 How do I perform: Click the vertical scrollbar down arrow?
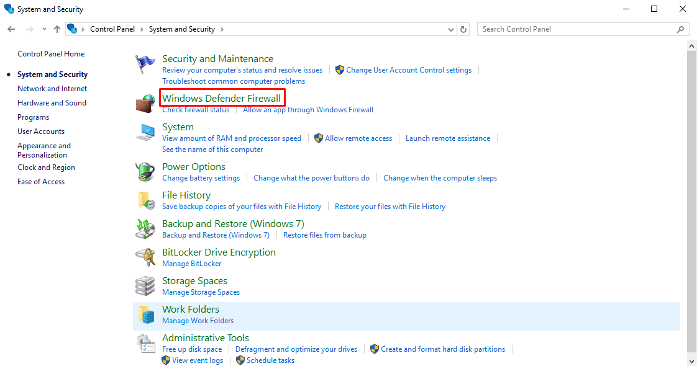tap(691, 360)
